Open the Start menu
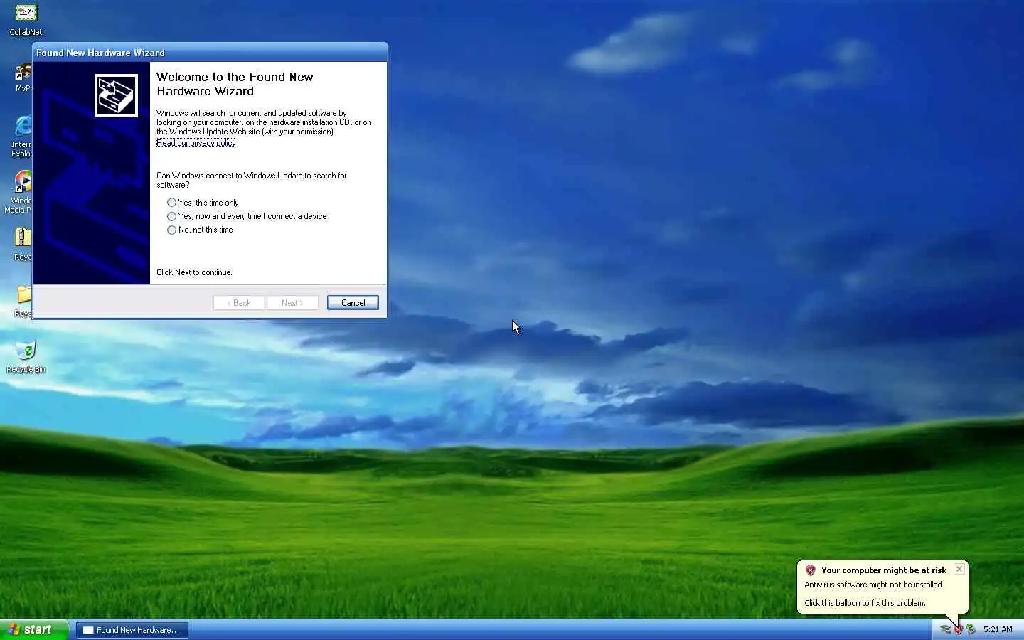The image size is (1024, 640). [x=34, y=629]
